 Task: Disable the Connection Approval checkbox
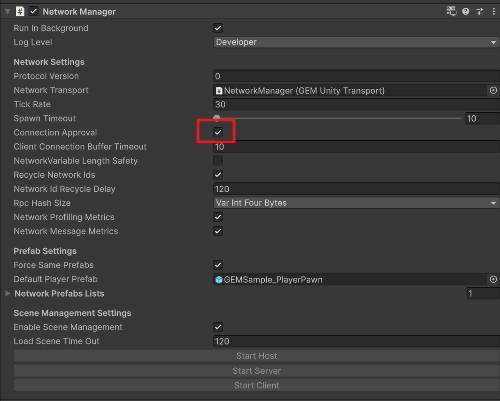click(x=218, y=133)
